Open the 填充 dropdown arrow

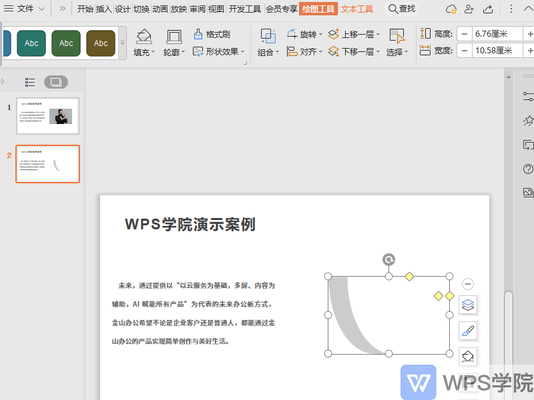[153, 52]
